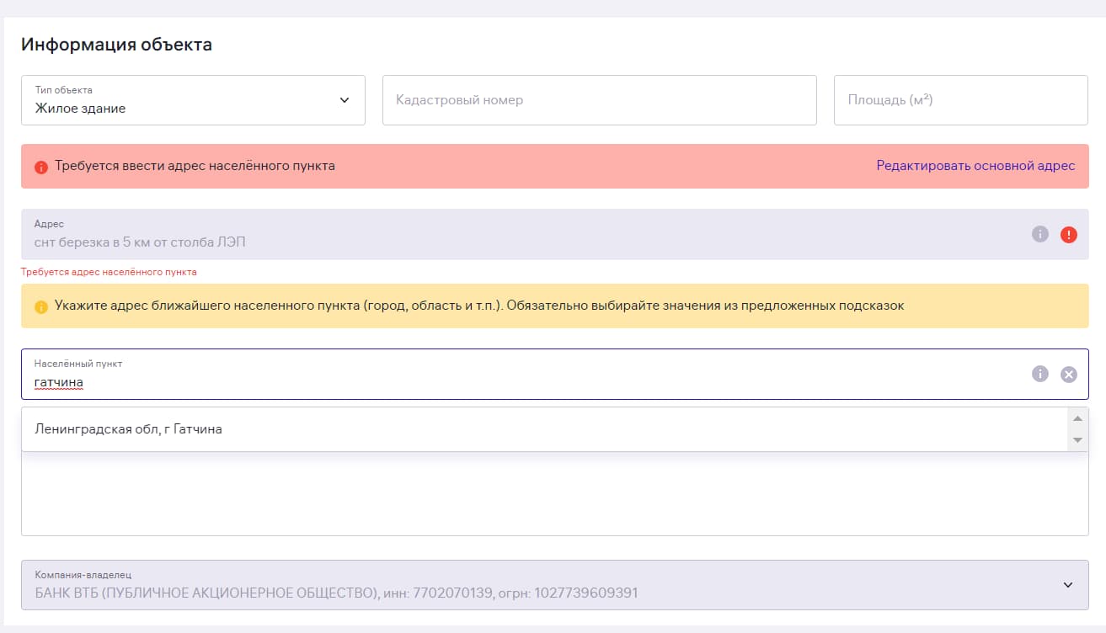Viewport: 1106px width, 633px height.
Task: Click into the Населённый пункт field text
Action: point(59,382)
